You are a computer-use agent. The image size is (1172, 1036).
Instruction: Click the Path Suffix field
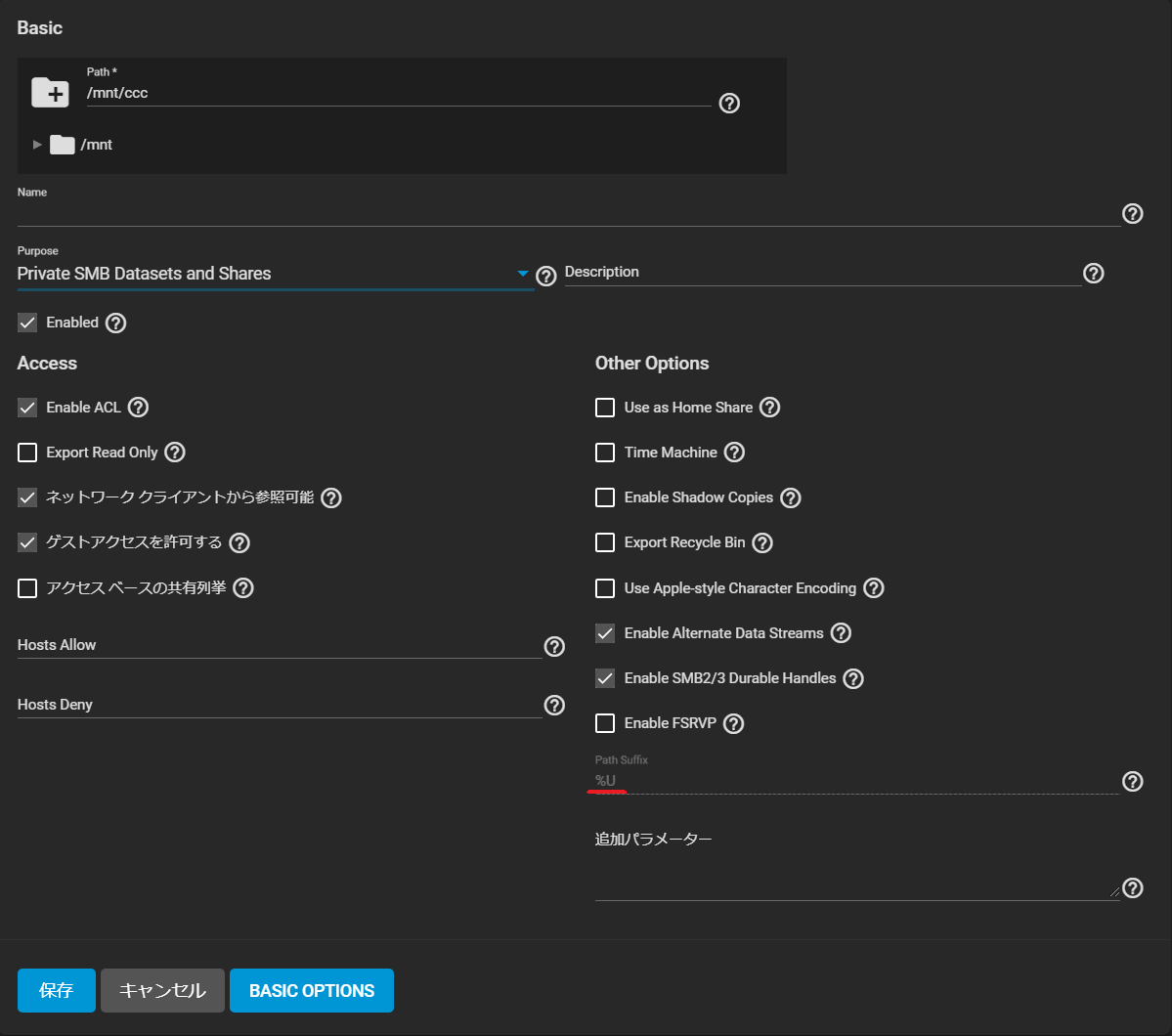click(x=856, y=781)
